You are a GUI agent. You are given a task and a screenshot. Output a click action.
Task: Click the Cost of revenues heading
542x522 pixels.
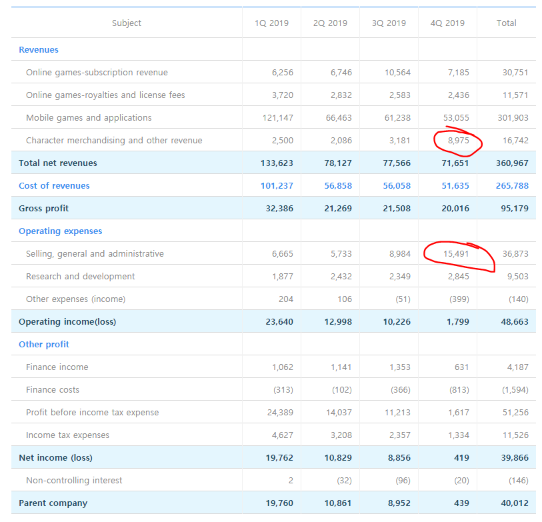click(x=54, y=186)
